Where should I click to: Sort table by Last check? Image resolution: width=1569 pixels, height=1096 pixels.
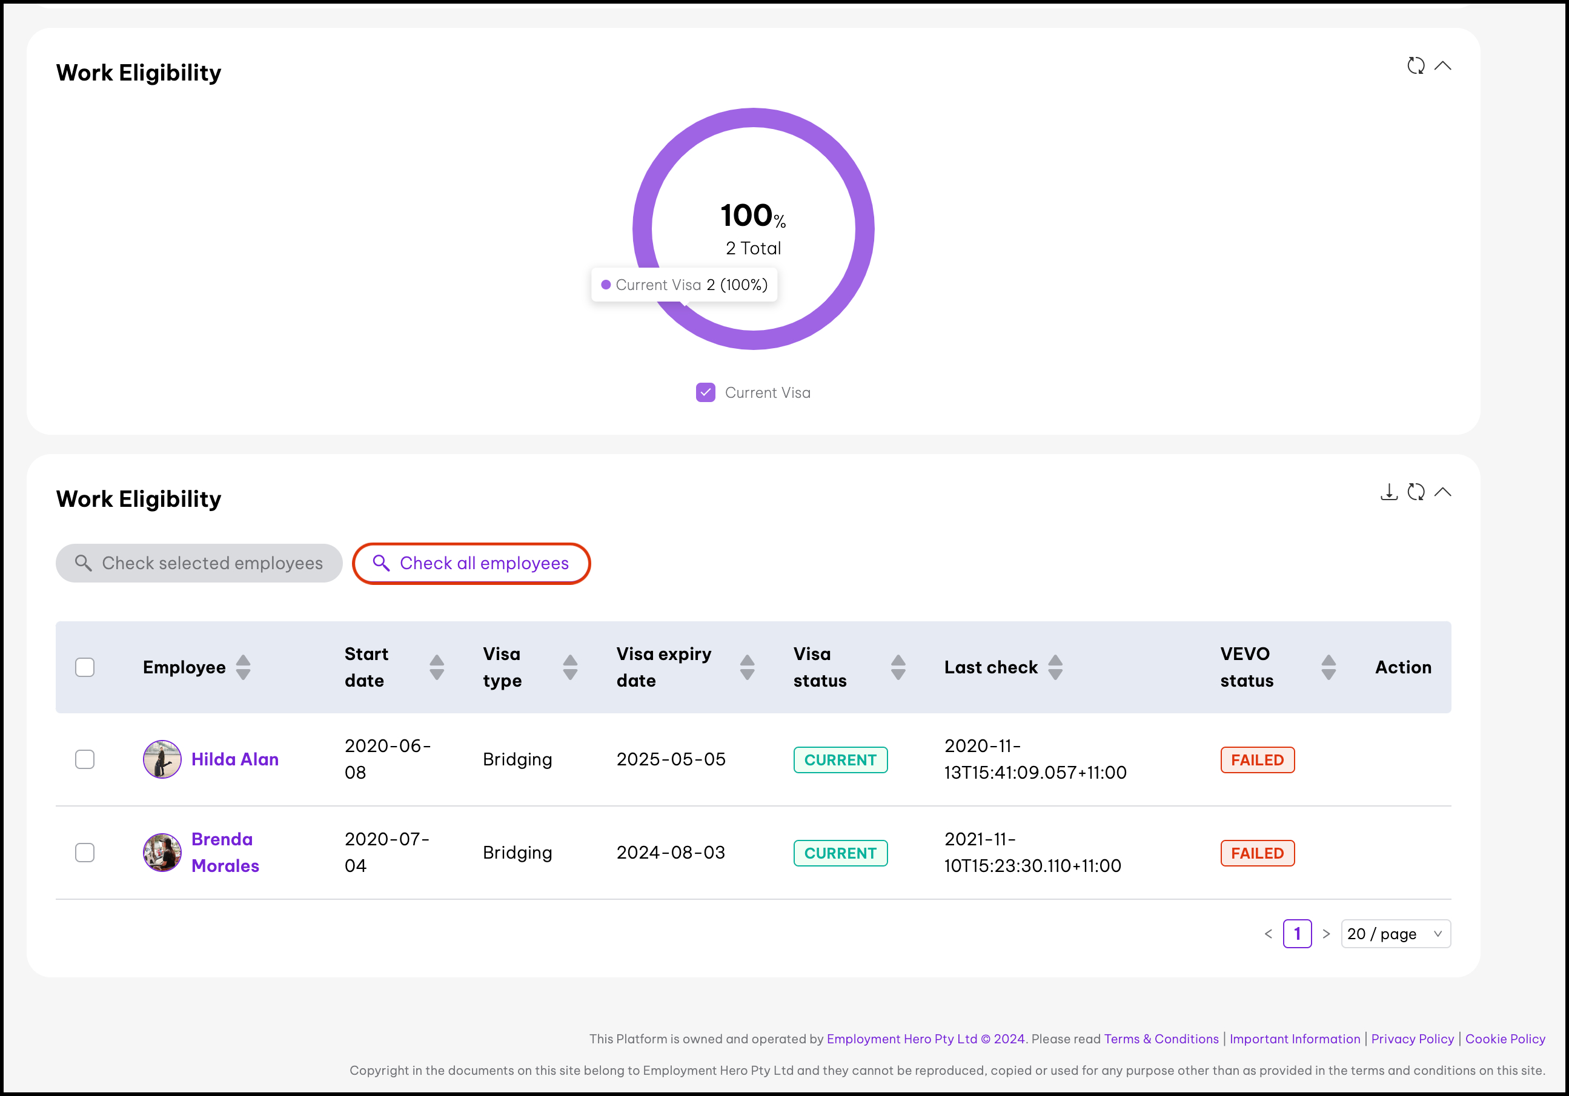(1055, 667)
